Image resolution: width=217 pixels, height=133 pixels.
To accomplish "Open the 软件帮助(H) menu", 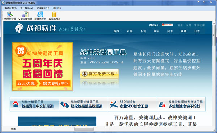I will click(x=43, y=8).
